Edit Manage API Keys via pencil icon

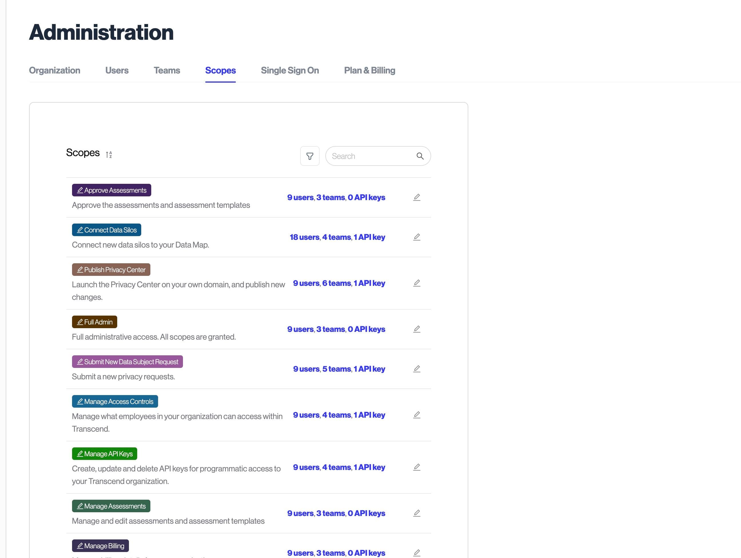417,467
